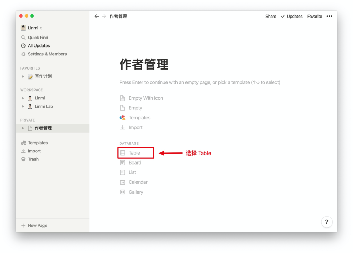
Task: Pick the Empty page option
Action: click(135, 108)
